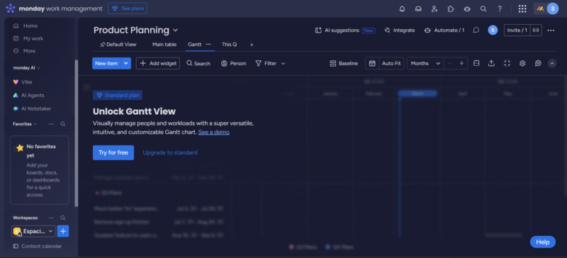Open the Product Planning board title dropdown

(x=175, y=30)
